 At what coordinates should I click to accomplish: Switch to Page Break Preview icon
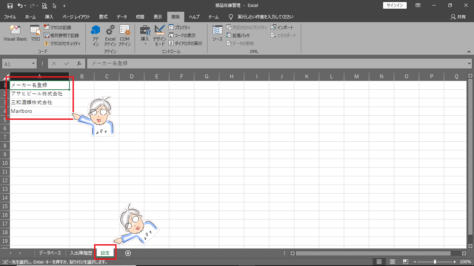coord(406,262)
